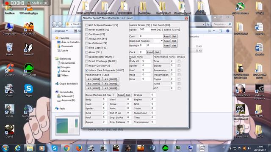Enable N2O & SpeedBreaker [F1] checkbox

[86, 25]
